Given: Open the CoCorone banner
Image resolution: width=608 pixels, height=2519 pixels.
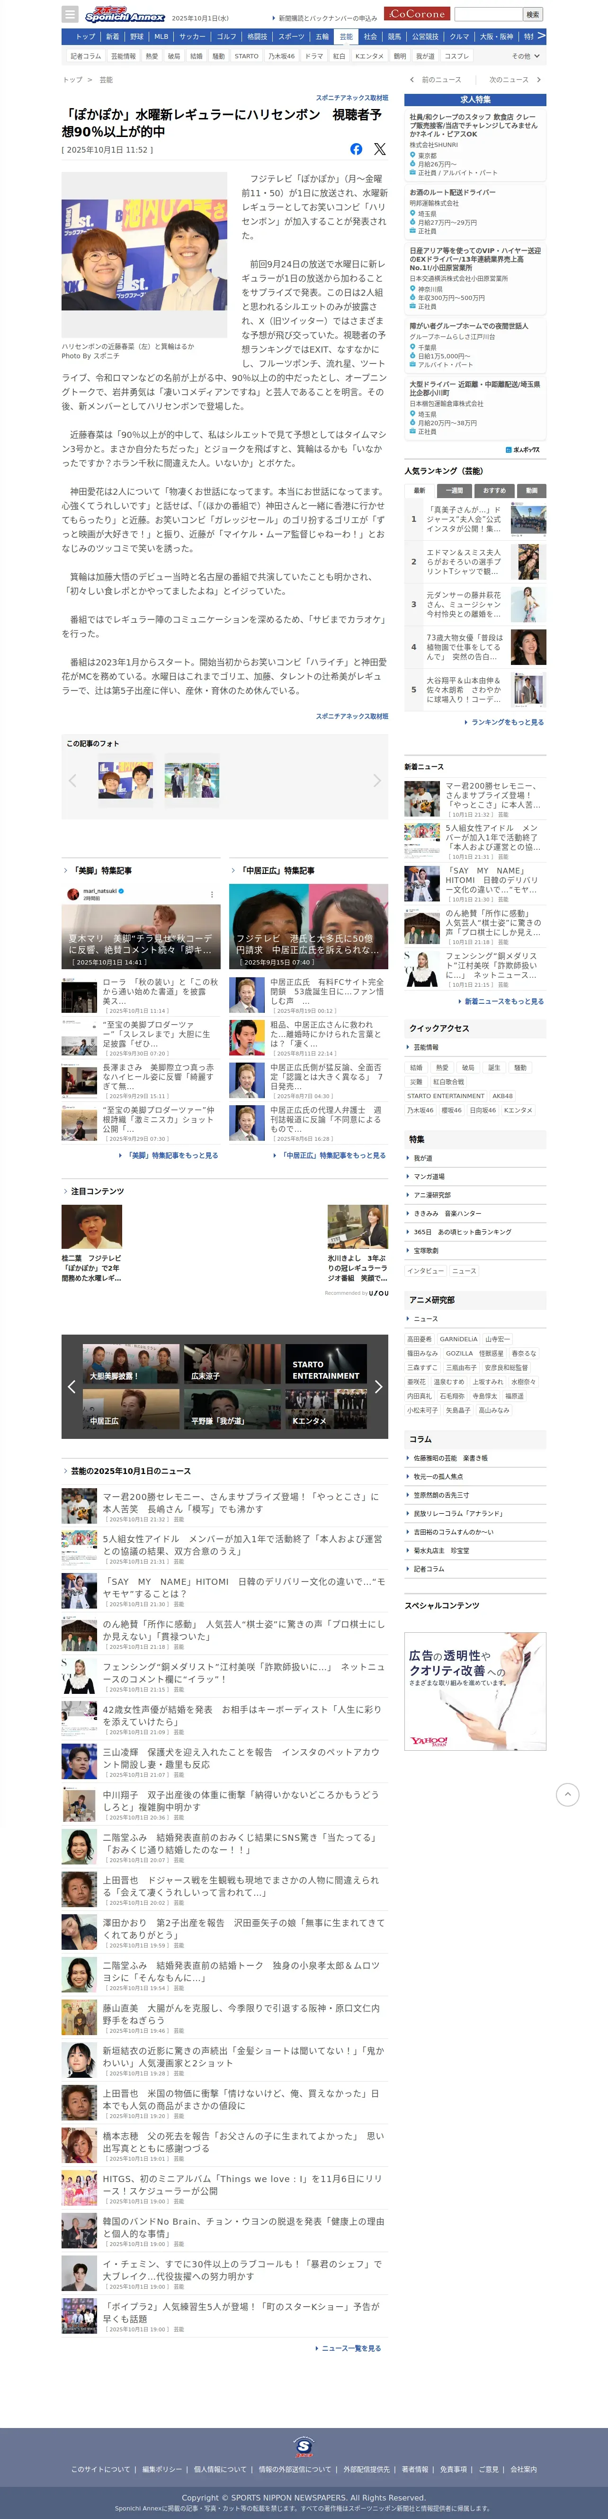Looking at the screenshot, I should click(x=416, y=14).
